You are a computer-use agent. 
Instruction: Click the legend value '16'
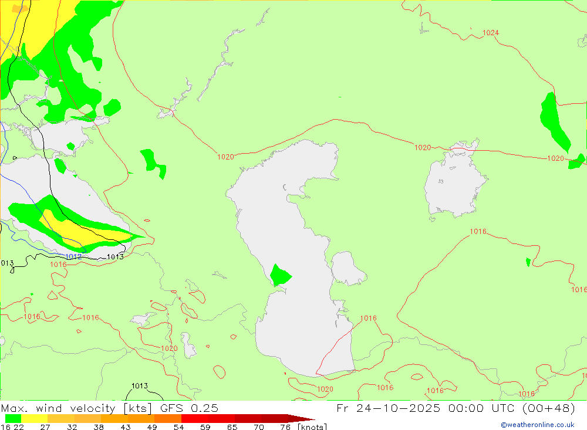(x=6, y=427)
